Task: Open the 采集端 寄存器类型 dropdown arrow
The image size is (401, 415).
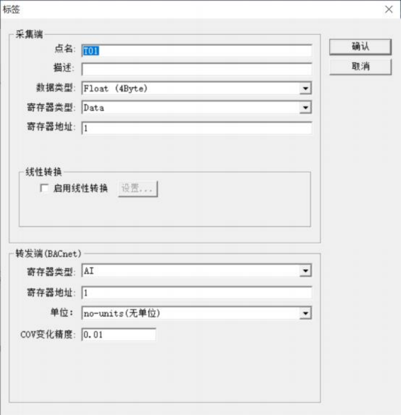Action: 305,107
